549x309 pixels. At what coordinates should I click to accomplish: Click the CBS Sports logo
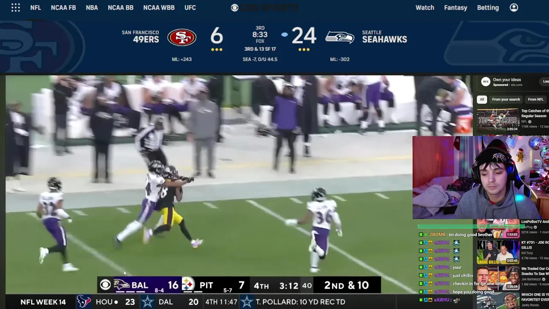tap(264, 8)
